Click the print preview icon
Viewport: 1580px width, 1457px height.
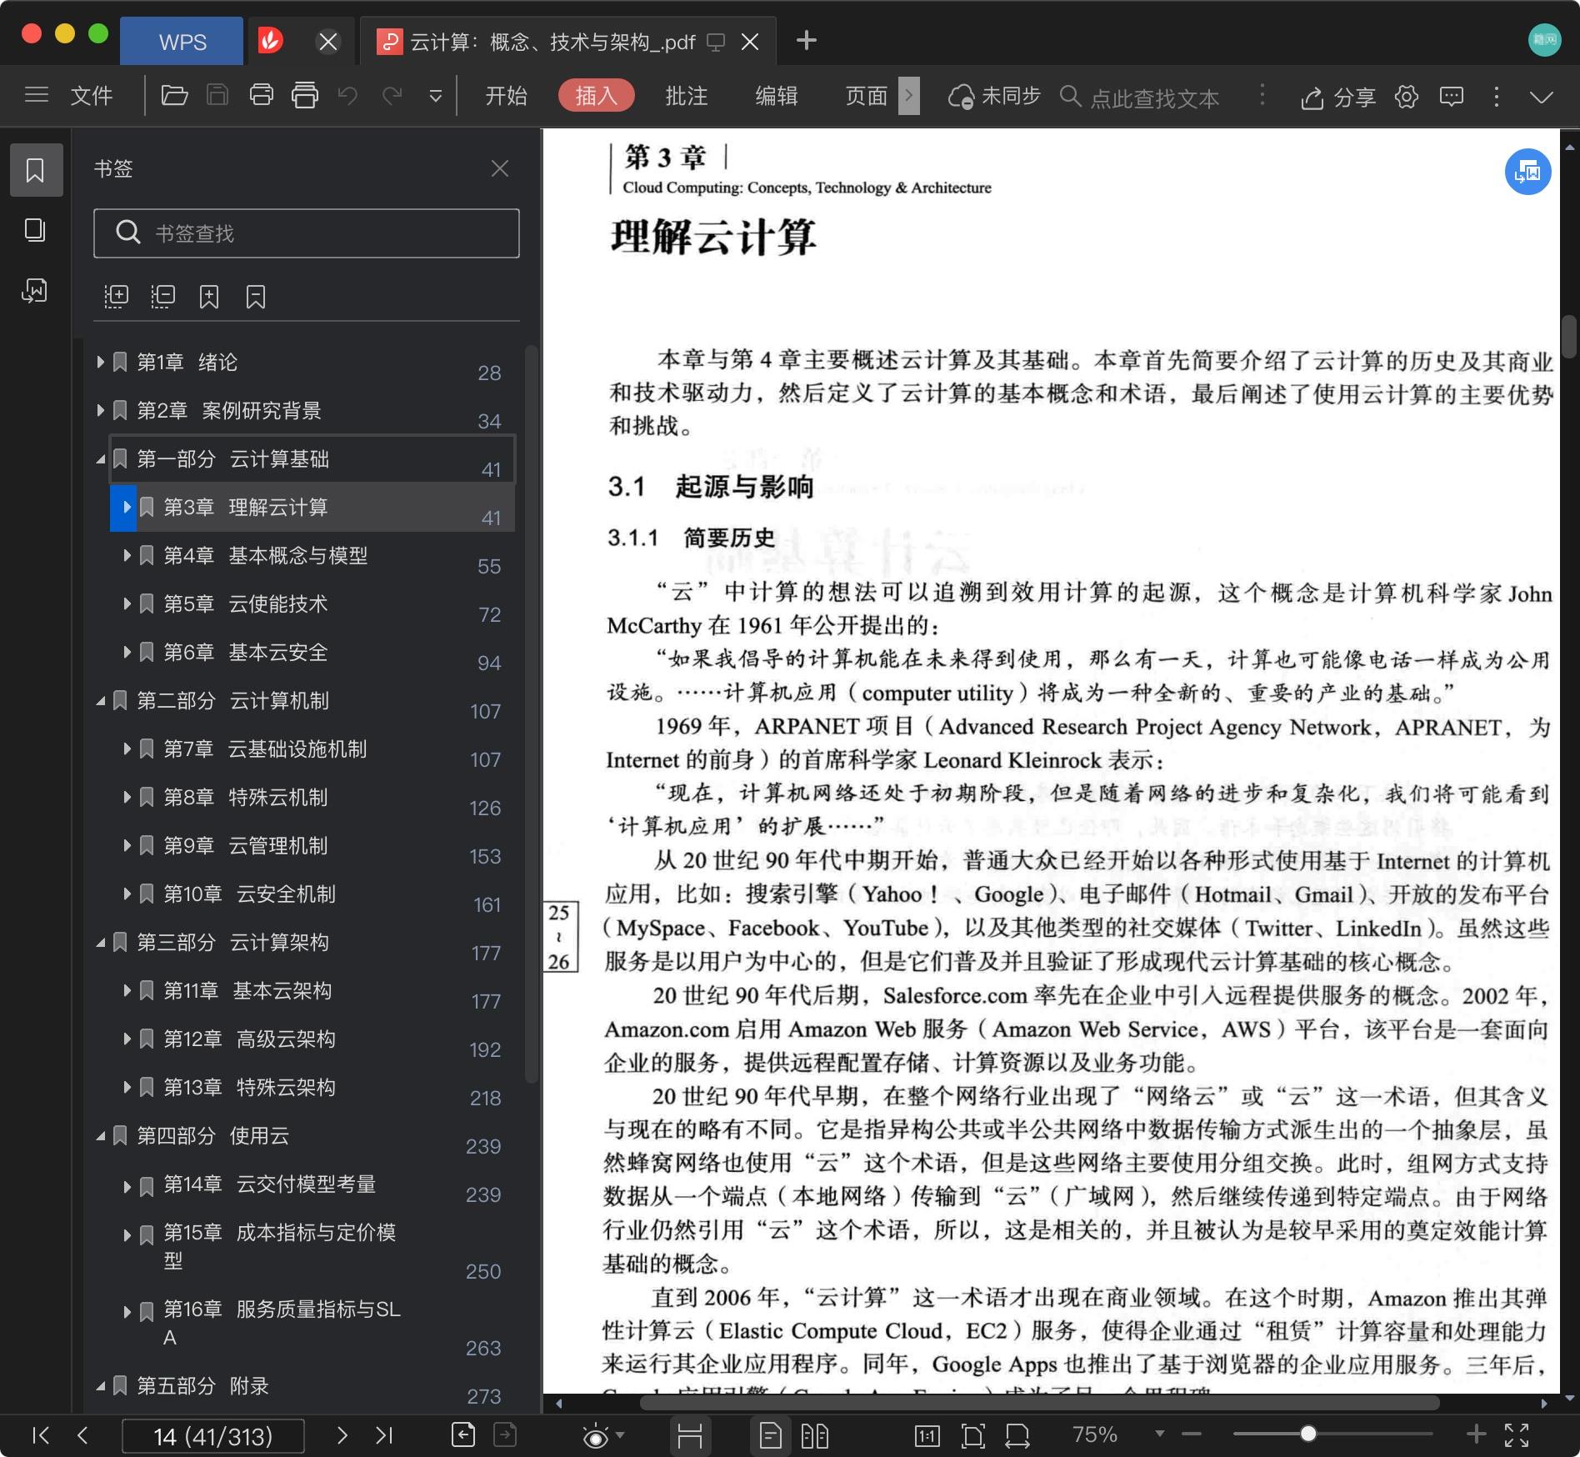pyautogui.click(x=305, y=95)
